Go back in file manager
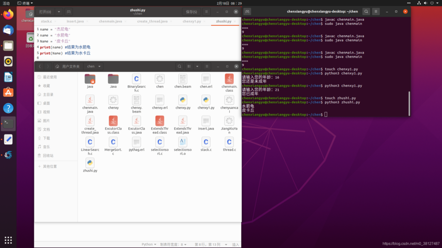This screenshot has width=442, height=248. [40, 66]
